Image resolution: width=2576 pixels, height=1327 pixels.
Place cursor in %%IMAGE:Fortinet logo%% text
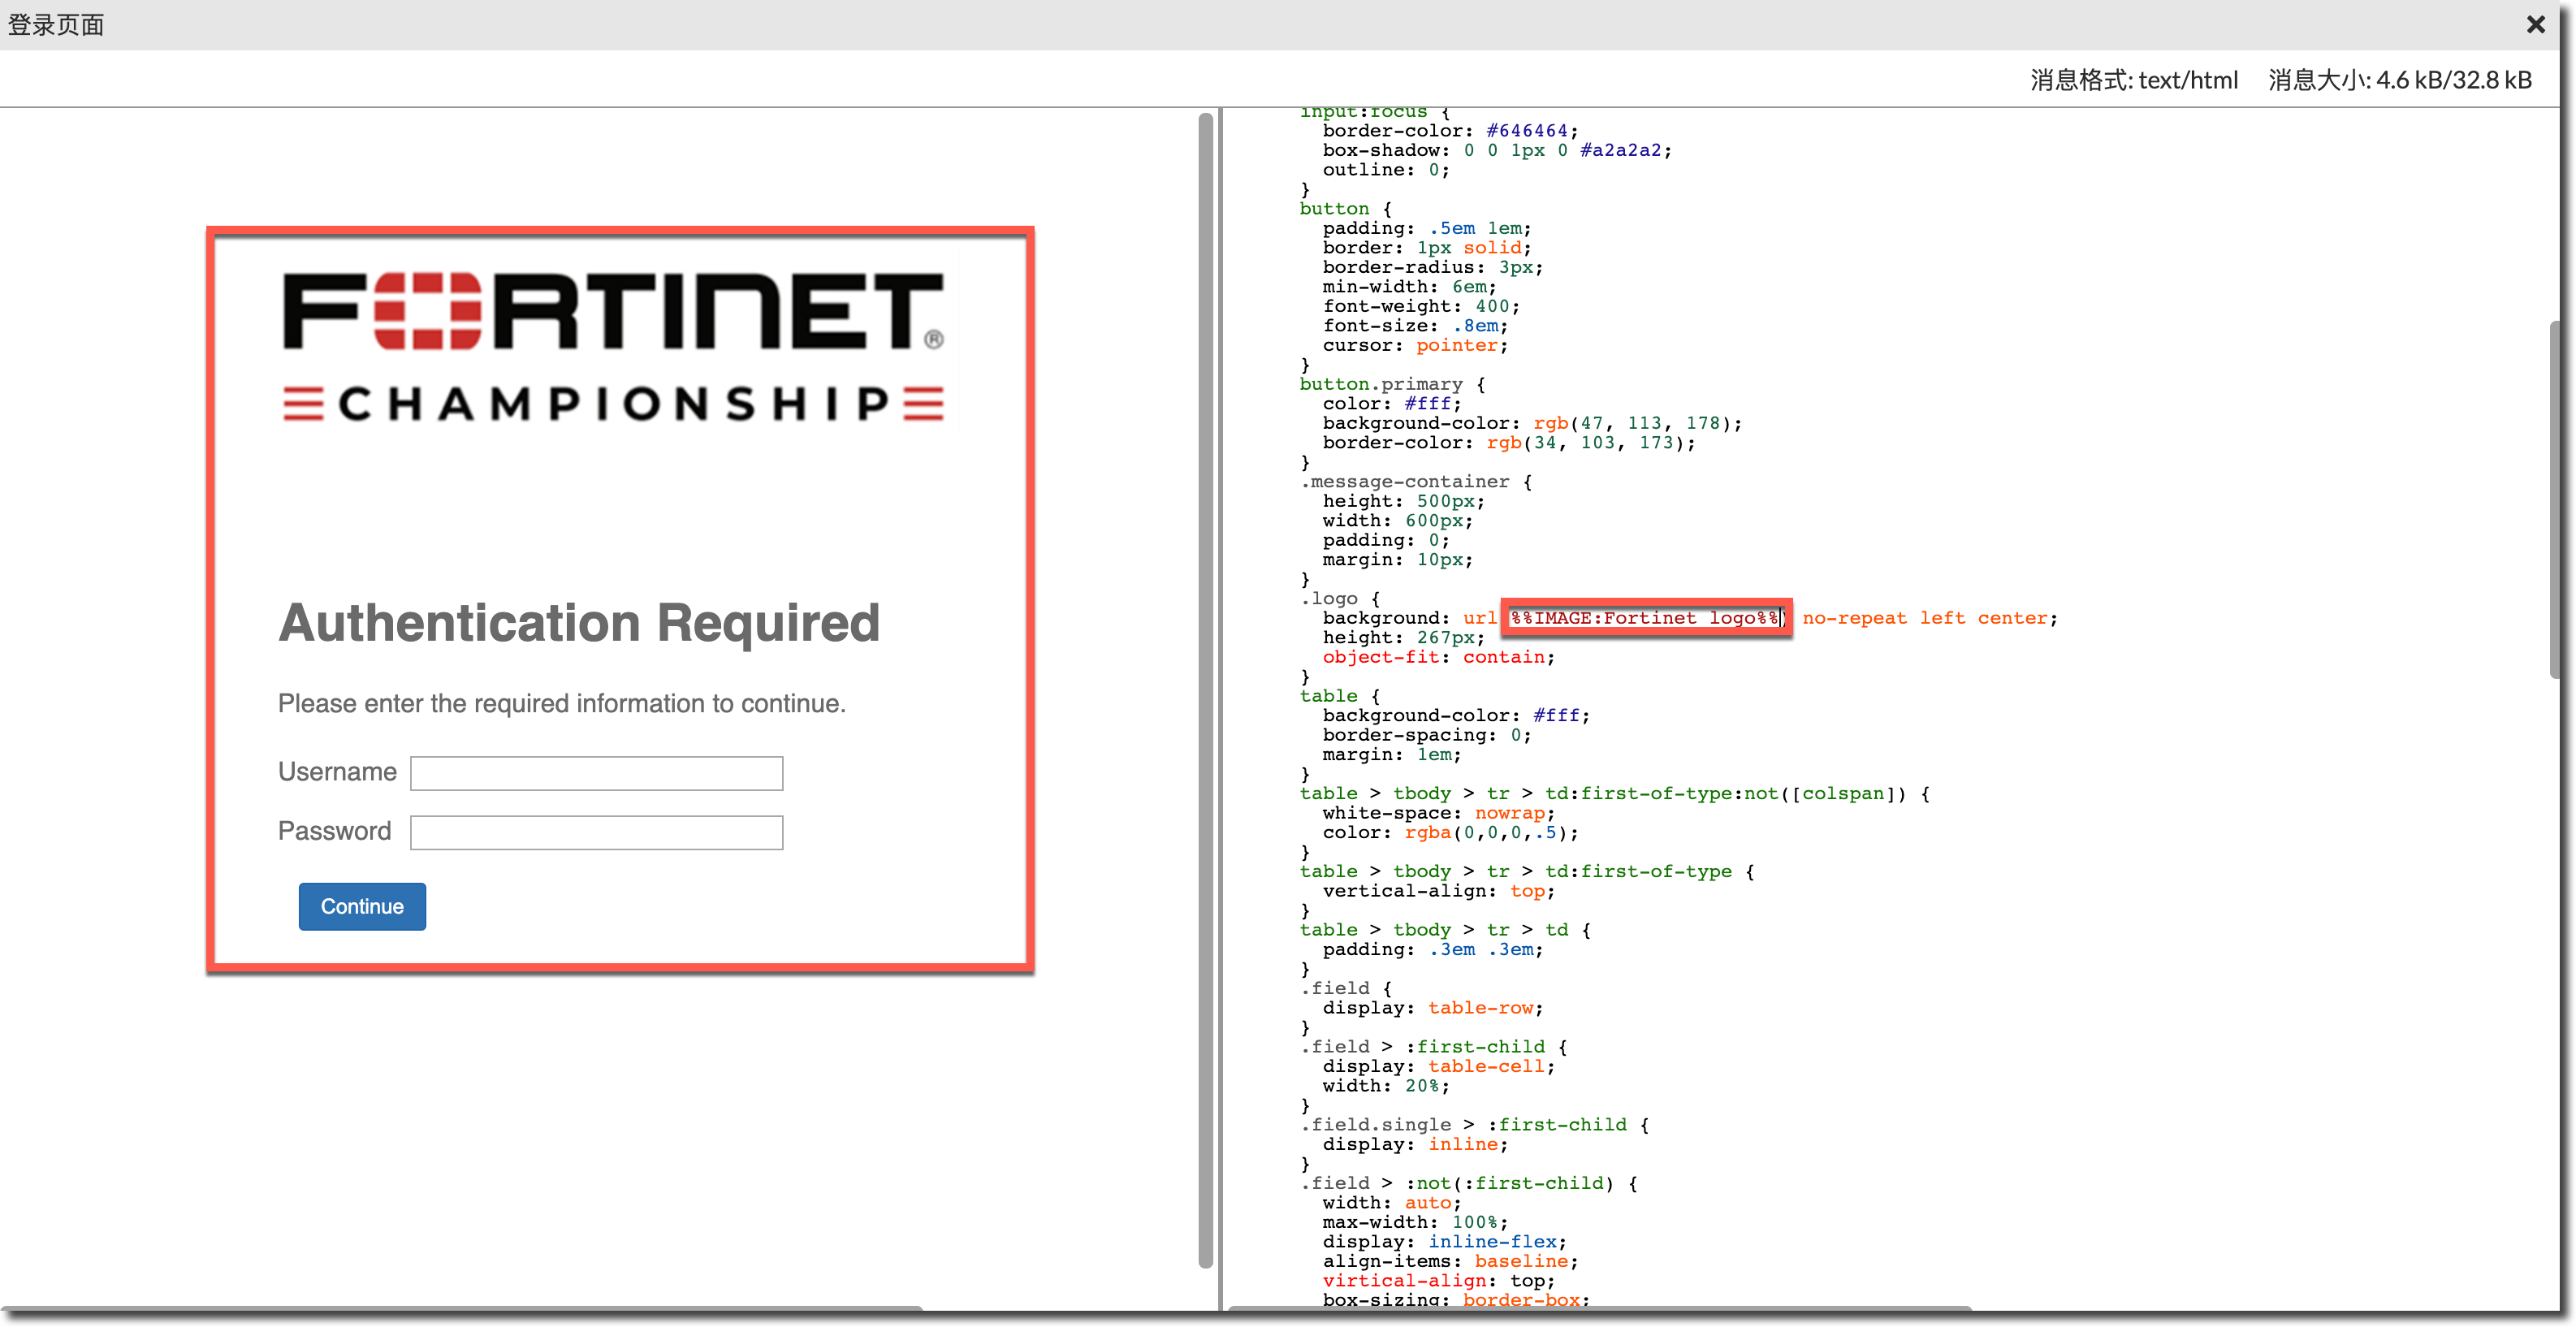1645,618
